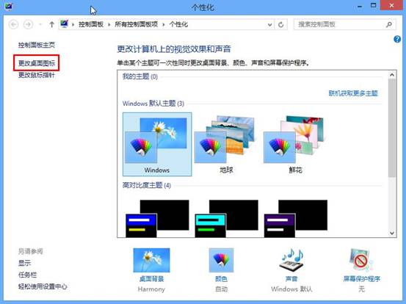This screenshot has width=406, height=304.
Task: Click the Forward navigation arrow
Action: coord(28,25)
